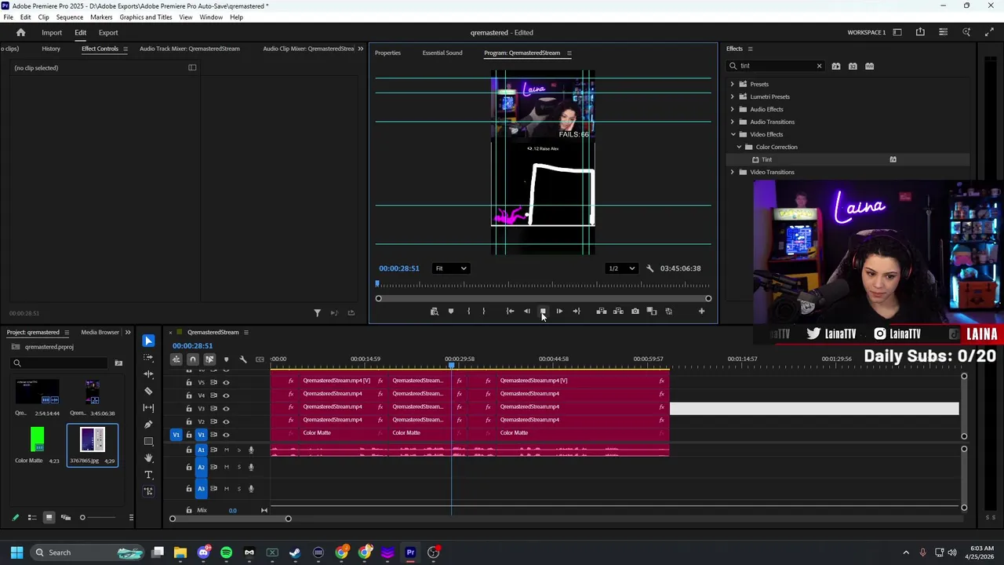Click Go to In point button
Screen dimensions: 1004x565
pos(510,312)
